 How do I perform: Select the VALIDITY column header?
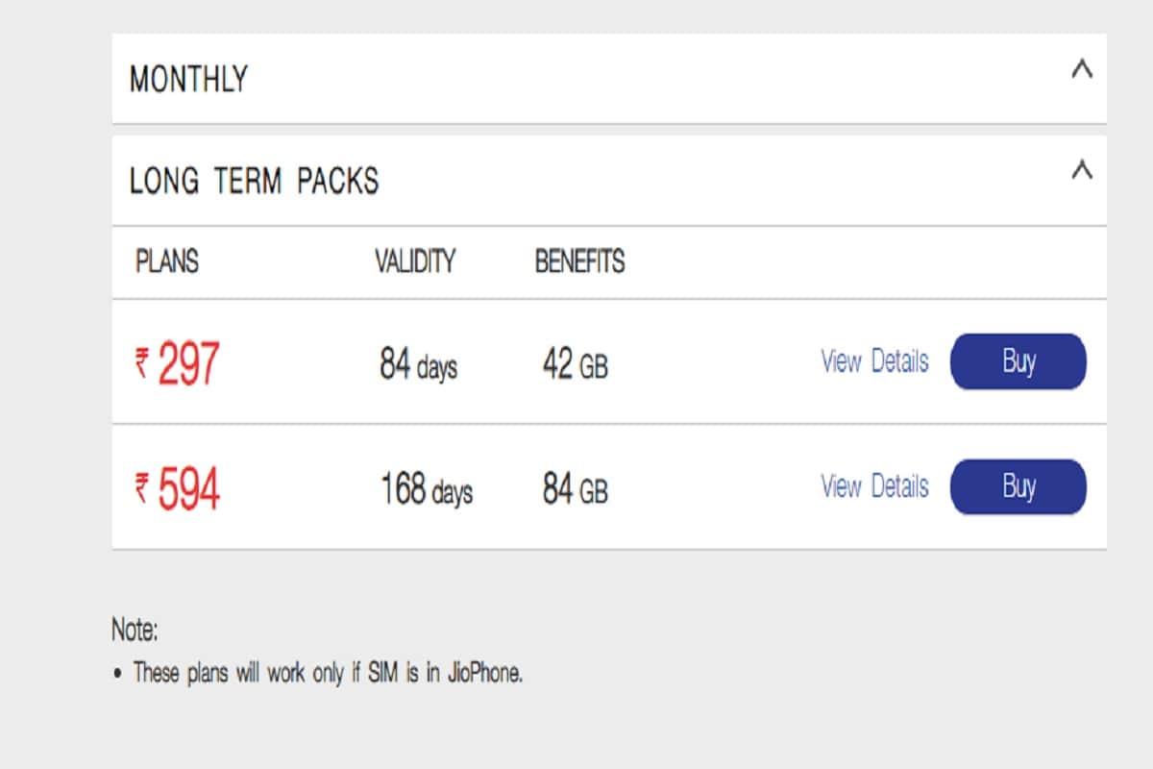click(x=415, y=261)
